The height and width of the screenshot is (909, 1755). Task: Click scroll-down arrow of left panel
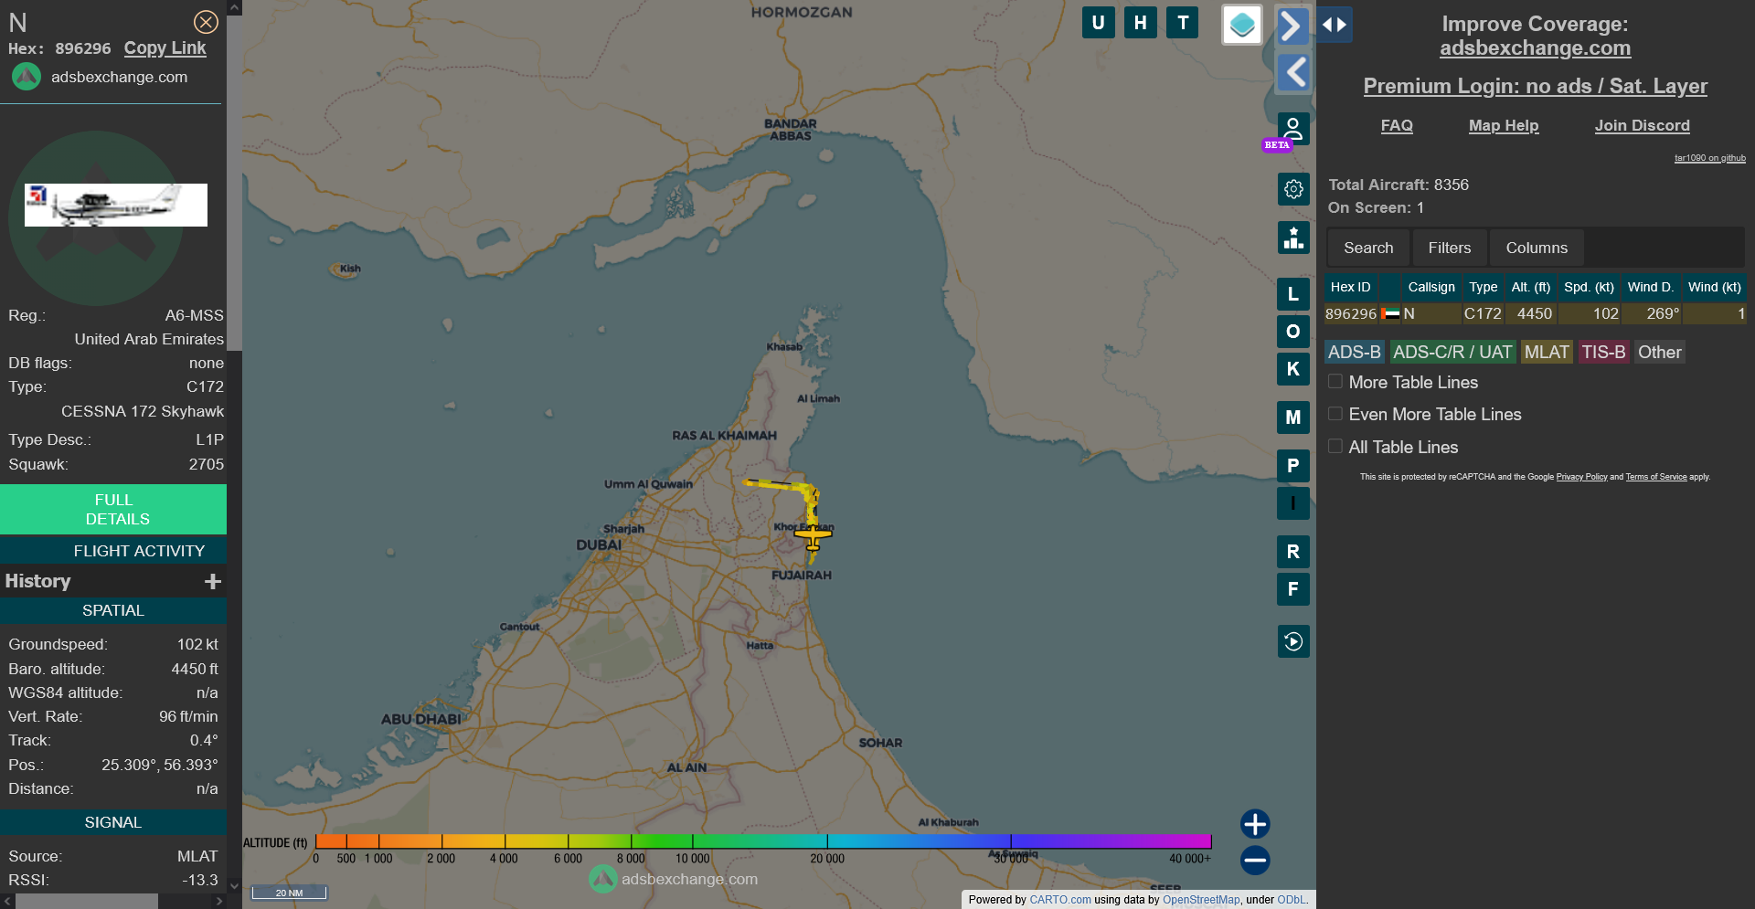point(234,885)
